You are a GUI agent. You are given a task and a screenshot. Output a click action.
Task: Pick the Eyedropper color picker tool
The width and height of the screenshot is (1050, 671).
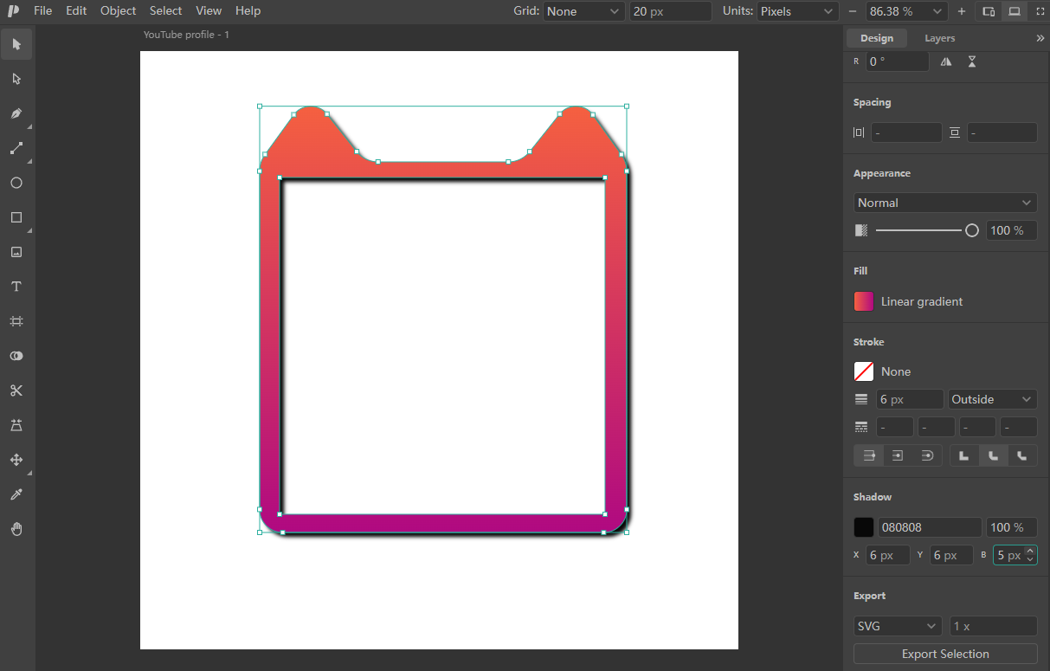(16, 494)
